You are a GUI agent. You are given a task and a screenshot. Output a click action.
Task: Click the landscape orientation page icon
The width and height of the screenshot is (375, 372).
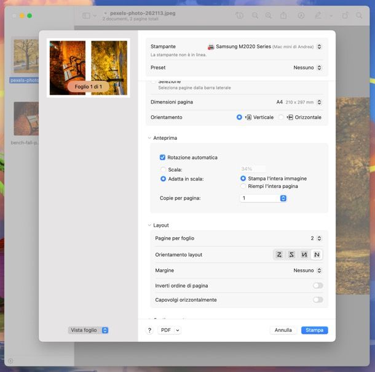pyautogui.click(x=290, y=117)
